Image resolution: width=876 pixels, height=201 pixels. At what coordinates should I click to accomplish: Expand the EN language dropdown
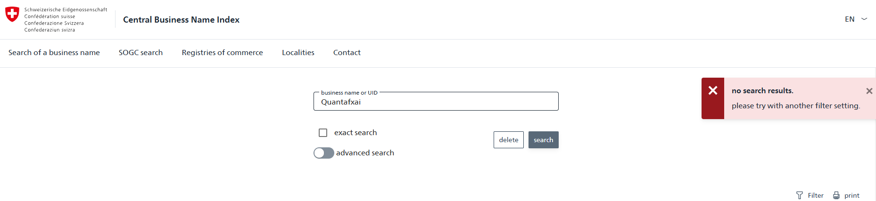pyautogui.click(x=850, y=19)
